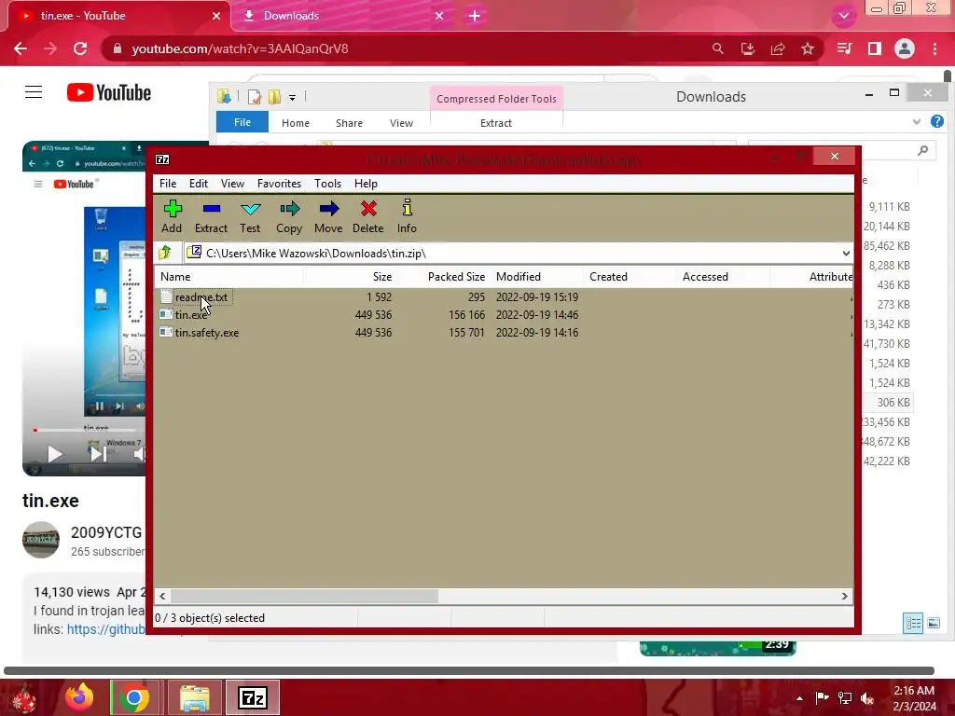This screenshot has width=955, height=716.
Task: Reload the YouTube page
Action: [x=80, y=48]
